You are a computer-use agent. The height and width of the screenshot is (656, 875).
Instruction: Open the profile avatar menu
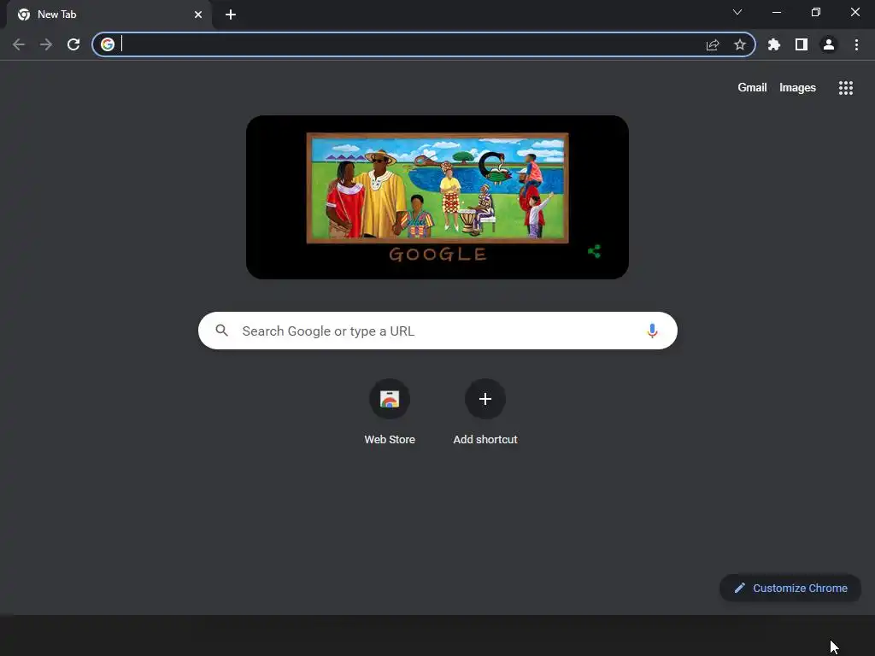point(829,44)
